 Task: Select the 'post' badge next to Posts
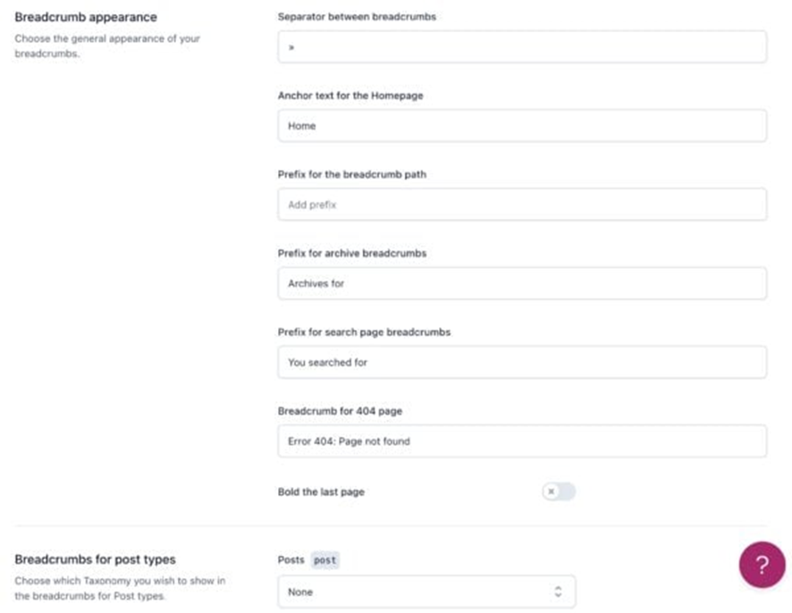(324, 559)
